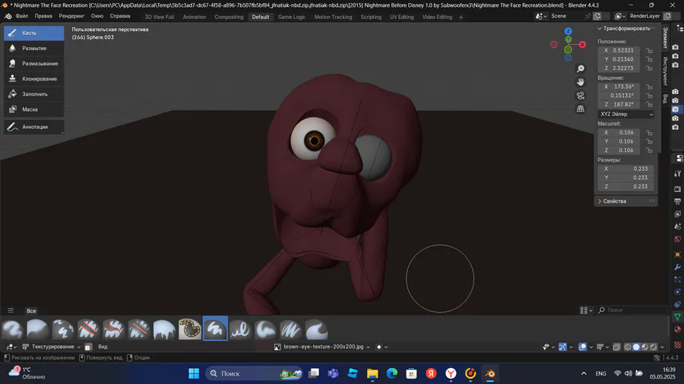684x384 pixels.
Task: Toggle lock for Rotation Z 187.82°
Action: point(649,105)
